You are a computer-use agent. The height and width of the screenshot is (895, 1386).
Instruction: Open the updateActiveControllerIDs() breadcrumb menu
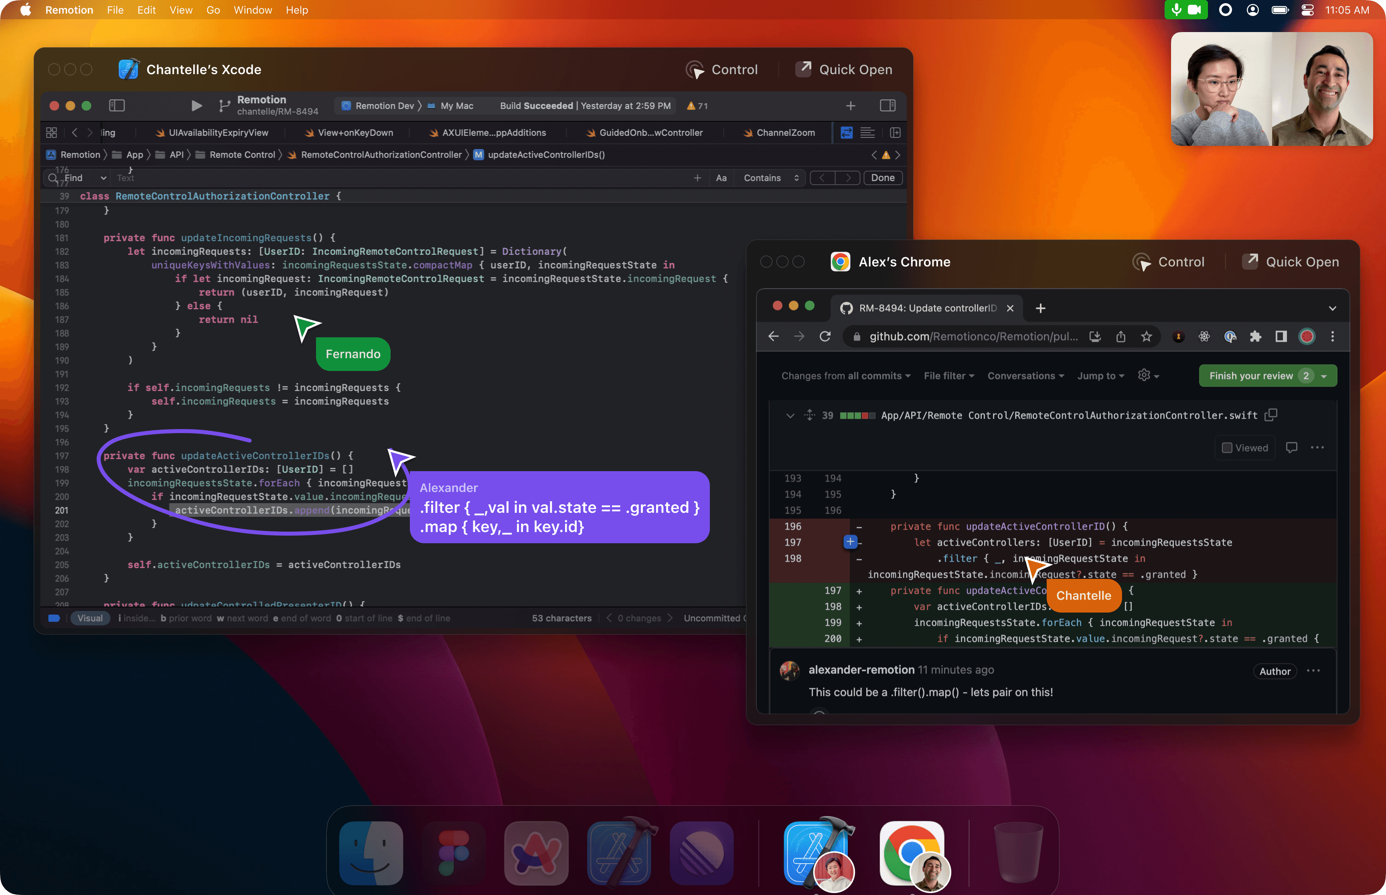[x=540, y=155]
